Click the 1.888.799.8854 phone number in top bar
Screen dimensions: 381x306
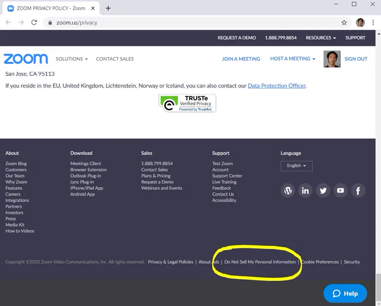(281, 38)
